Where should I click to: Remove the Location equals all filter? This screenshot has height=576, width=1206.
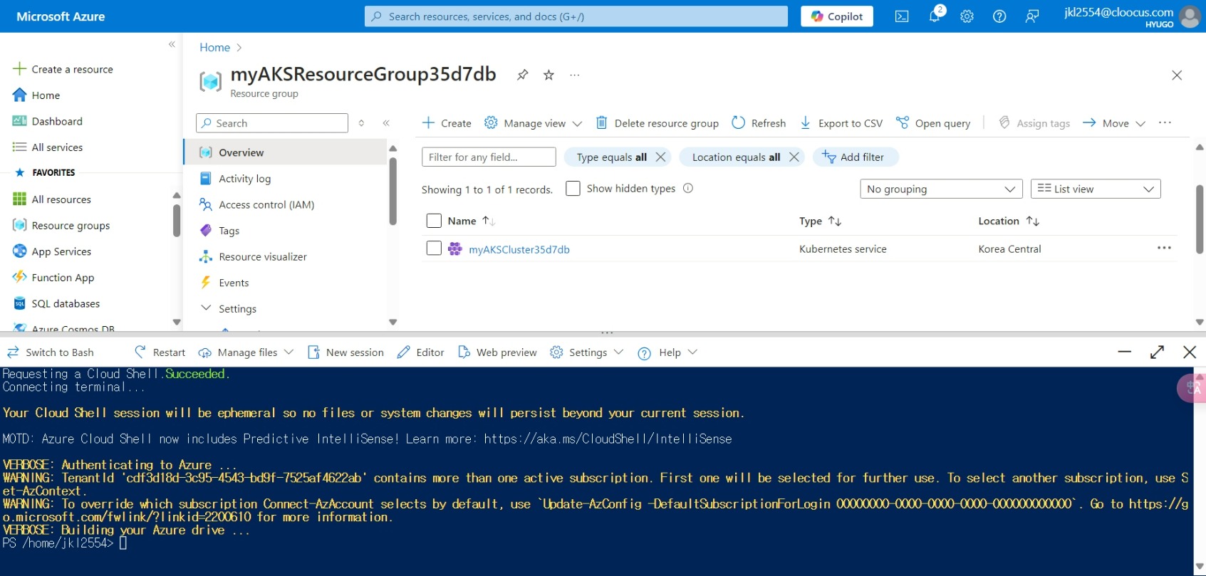[794, 157]
